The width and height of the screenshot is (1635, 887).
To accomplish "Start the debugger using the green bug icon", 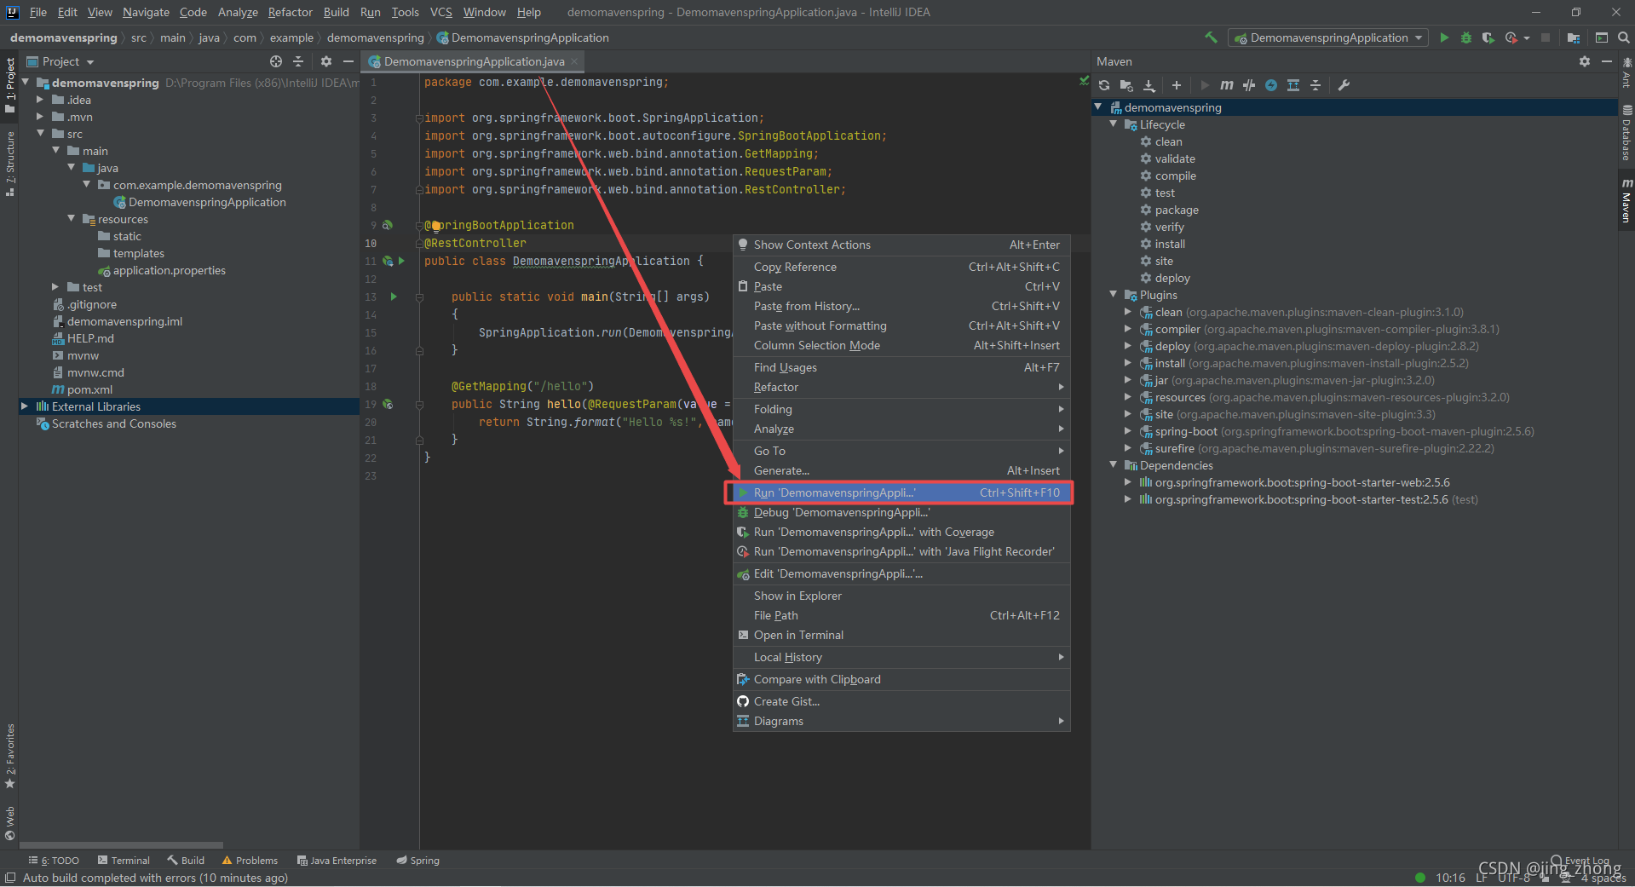I will [x=1466, y=37].
